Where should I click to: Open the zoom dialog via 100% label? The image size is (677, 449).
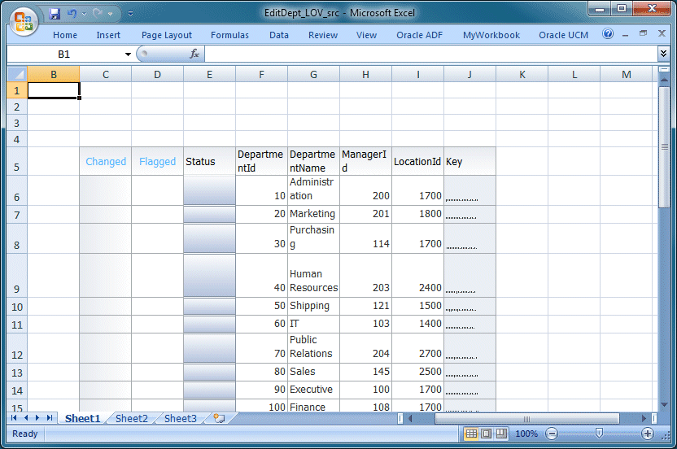(526, 434)
